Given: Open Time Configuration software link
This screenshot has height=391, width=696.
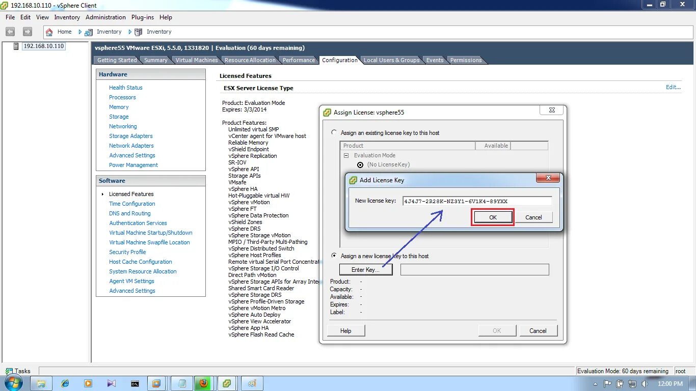Looking at the screenshot, I should coord(132,204).
